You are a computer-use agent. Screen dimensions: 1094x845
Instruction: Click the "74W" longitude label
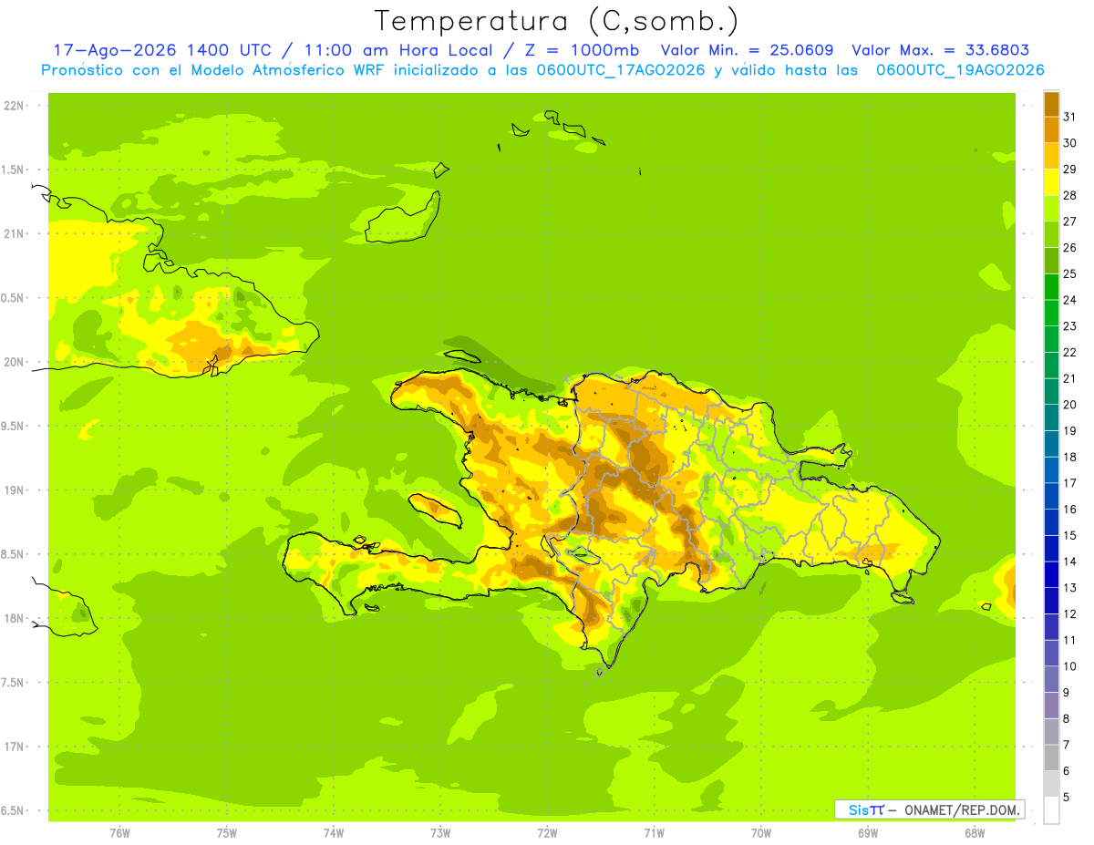point(334,832)
